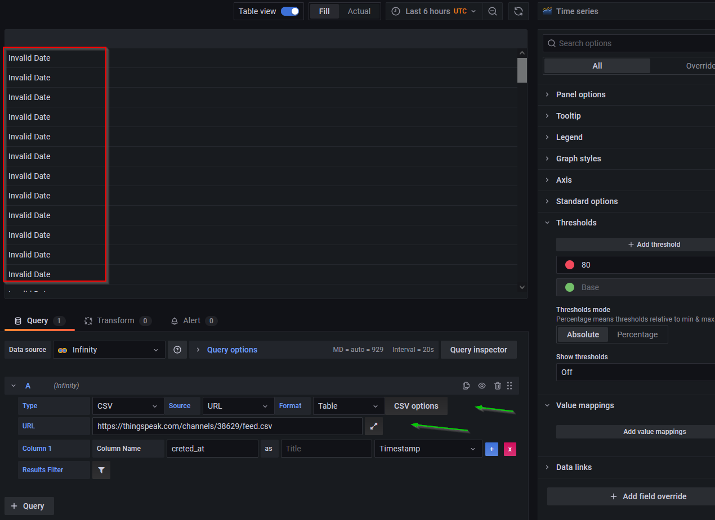Open the Results Filter funnel icon
Screen dimensions: 715x520
(x=101, y=470)
